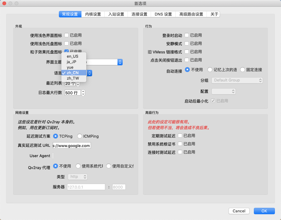Open the DNS 设置 tab
The height and width of the screenshot is (220, 281).
pos(163,14)
